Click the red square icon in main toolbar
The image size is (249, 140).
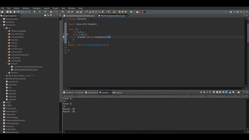click(x=141, y=12)
